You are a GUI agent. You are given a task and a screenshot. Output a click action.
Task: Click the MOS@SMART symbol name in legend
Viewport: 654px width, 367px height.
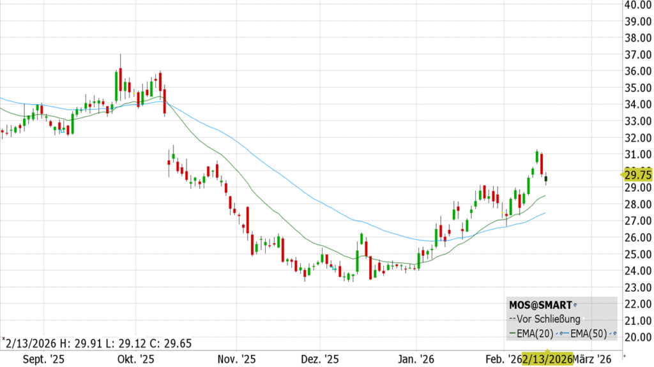(x=540, y=305)
